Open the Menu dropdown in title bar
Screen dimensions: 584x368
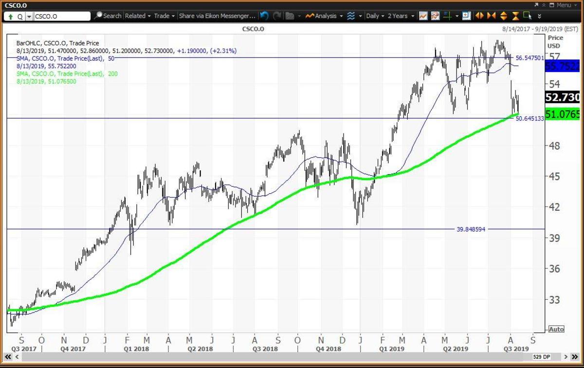click(x=566, y=5)
